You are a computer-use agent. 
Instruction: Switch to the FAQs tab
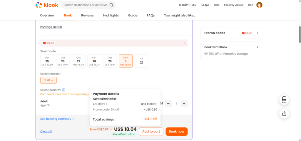tap(151, 15)
